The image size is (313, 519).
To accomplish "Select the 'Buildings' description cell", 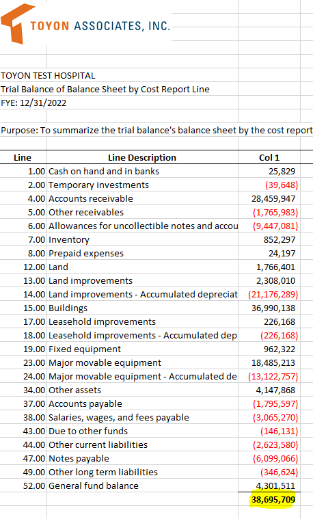I will pos(142,308).
